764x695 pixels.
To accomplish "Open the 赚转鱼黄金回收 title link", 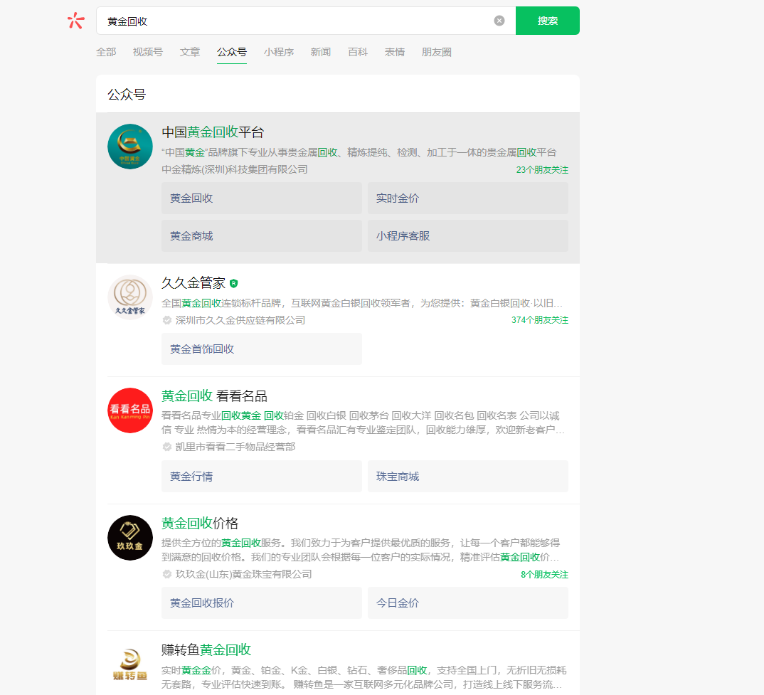I will coord(206,649).
